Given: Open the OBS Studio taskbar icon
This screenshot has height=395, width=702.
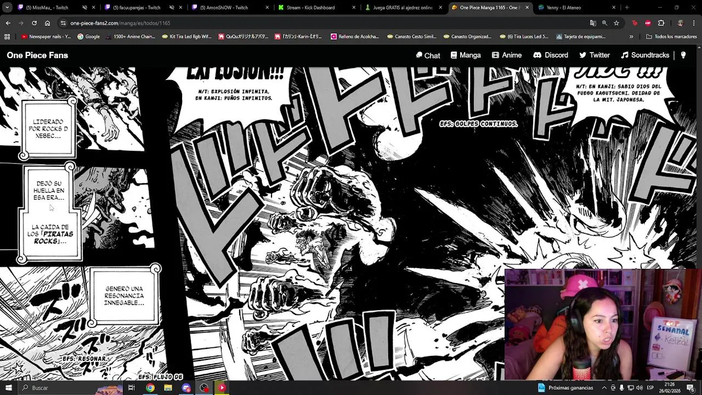Looking at the screenshot, I should pos(204,388).
